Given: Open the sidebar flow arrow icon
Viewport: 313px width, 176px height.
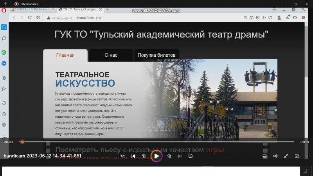Looking at the screenshot, I should tap(4, 89).
